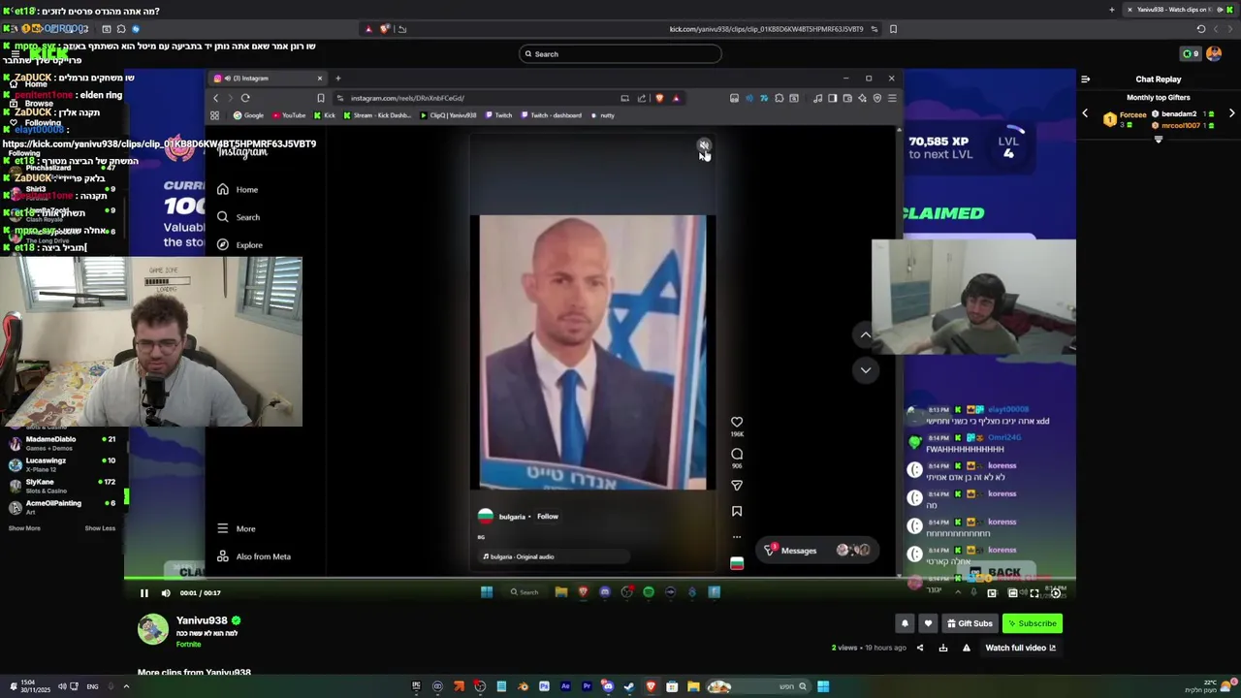Show previous top gifter
This screenshot has width=1241, height=698.
click(x=1085, y=114)
